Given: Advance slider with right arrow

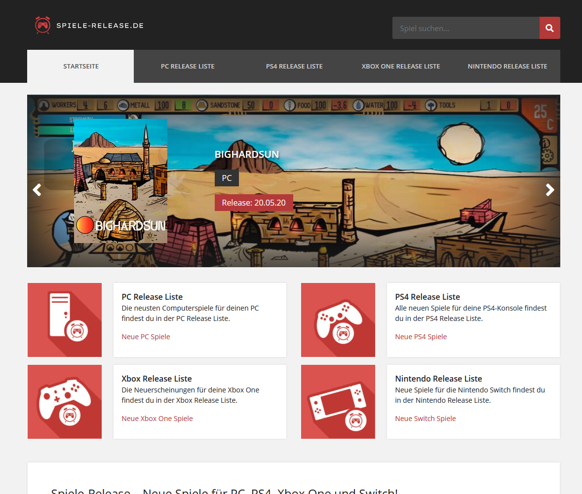Looking at the screenshot, I should click(550, 190).
